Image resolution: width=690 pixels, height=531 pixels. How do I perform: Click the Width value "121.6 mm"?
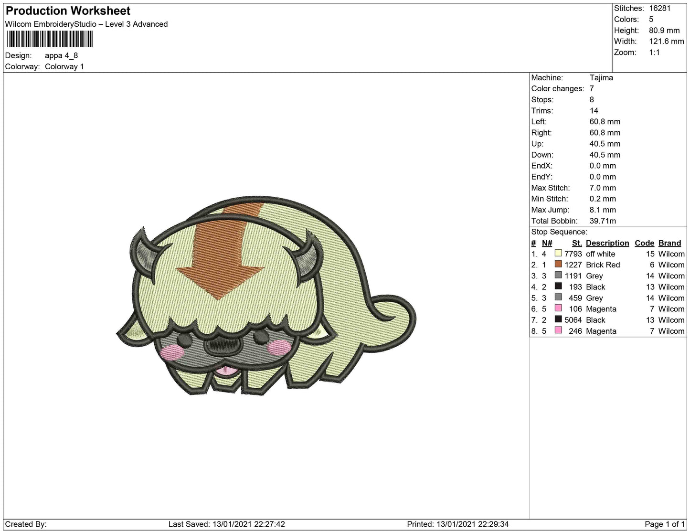pos(666,41)
